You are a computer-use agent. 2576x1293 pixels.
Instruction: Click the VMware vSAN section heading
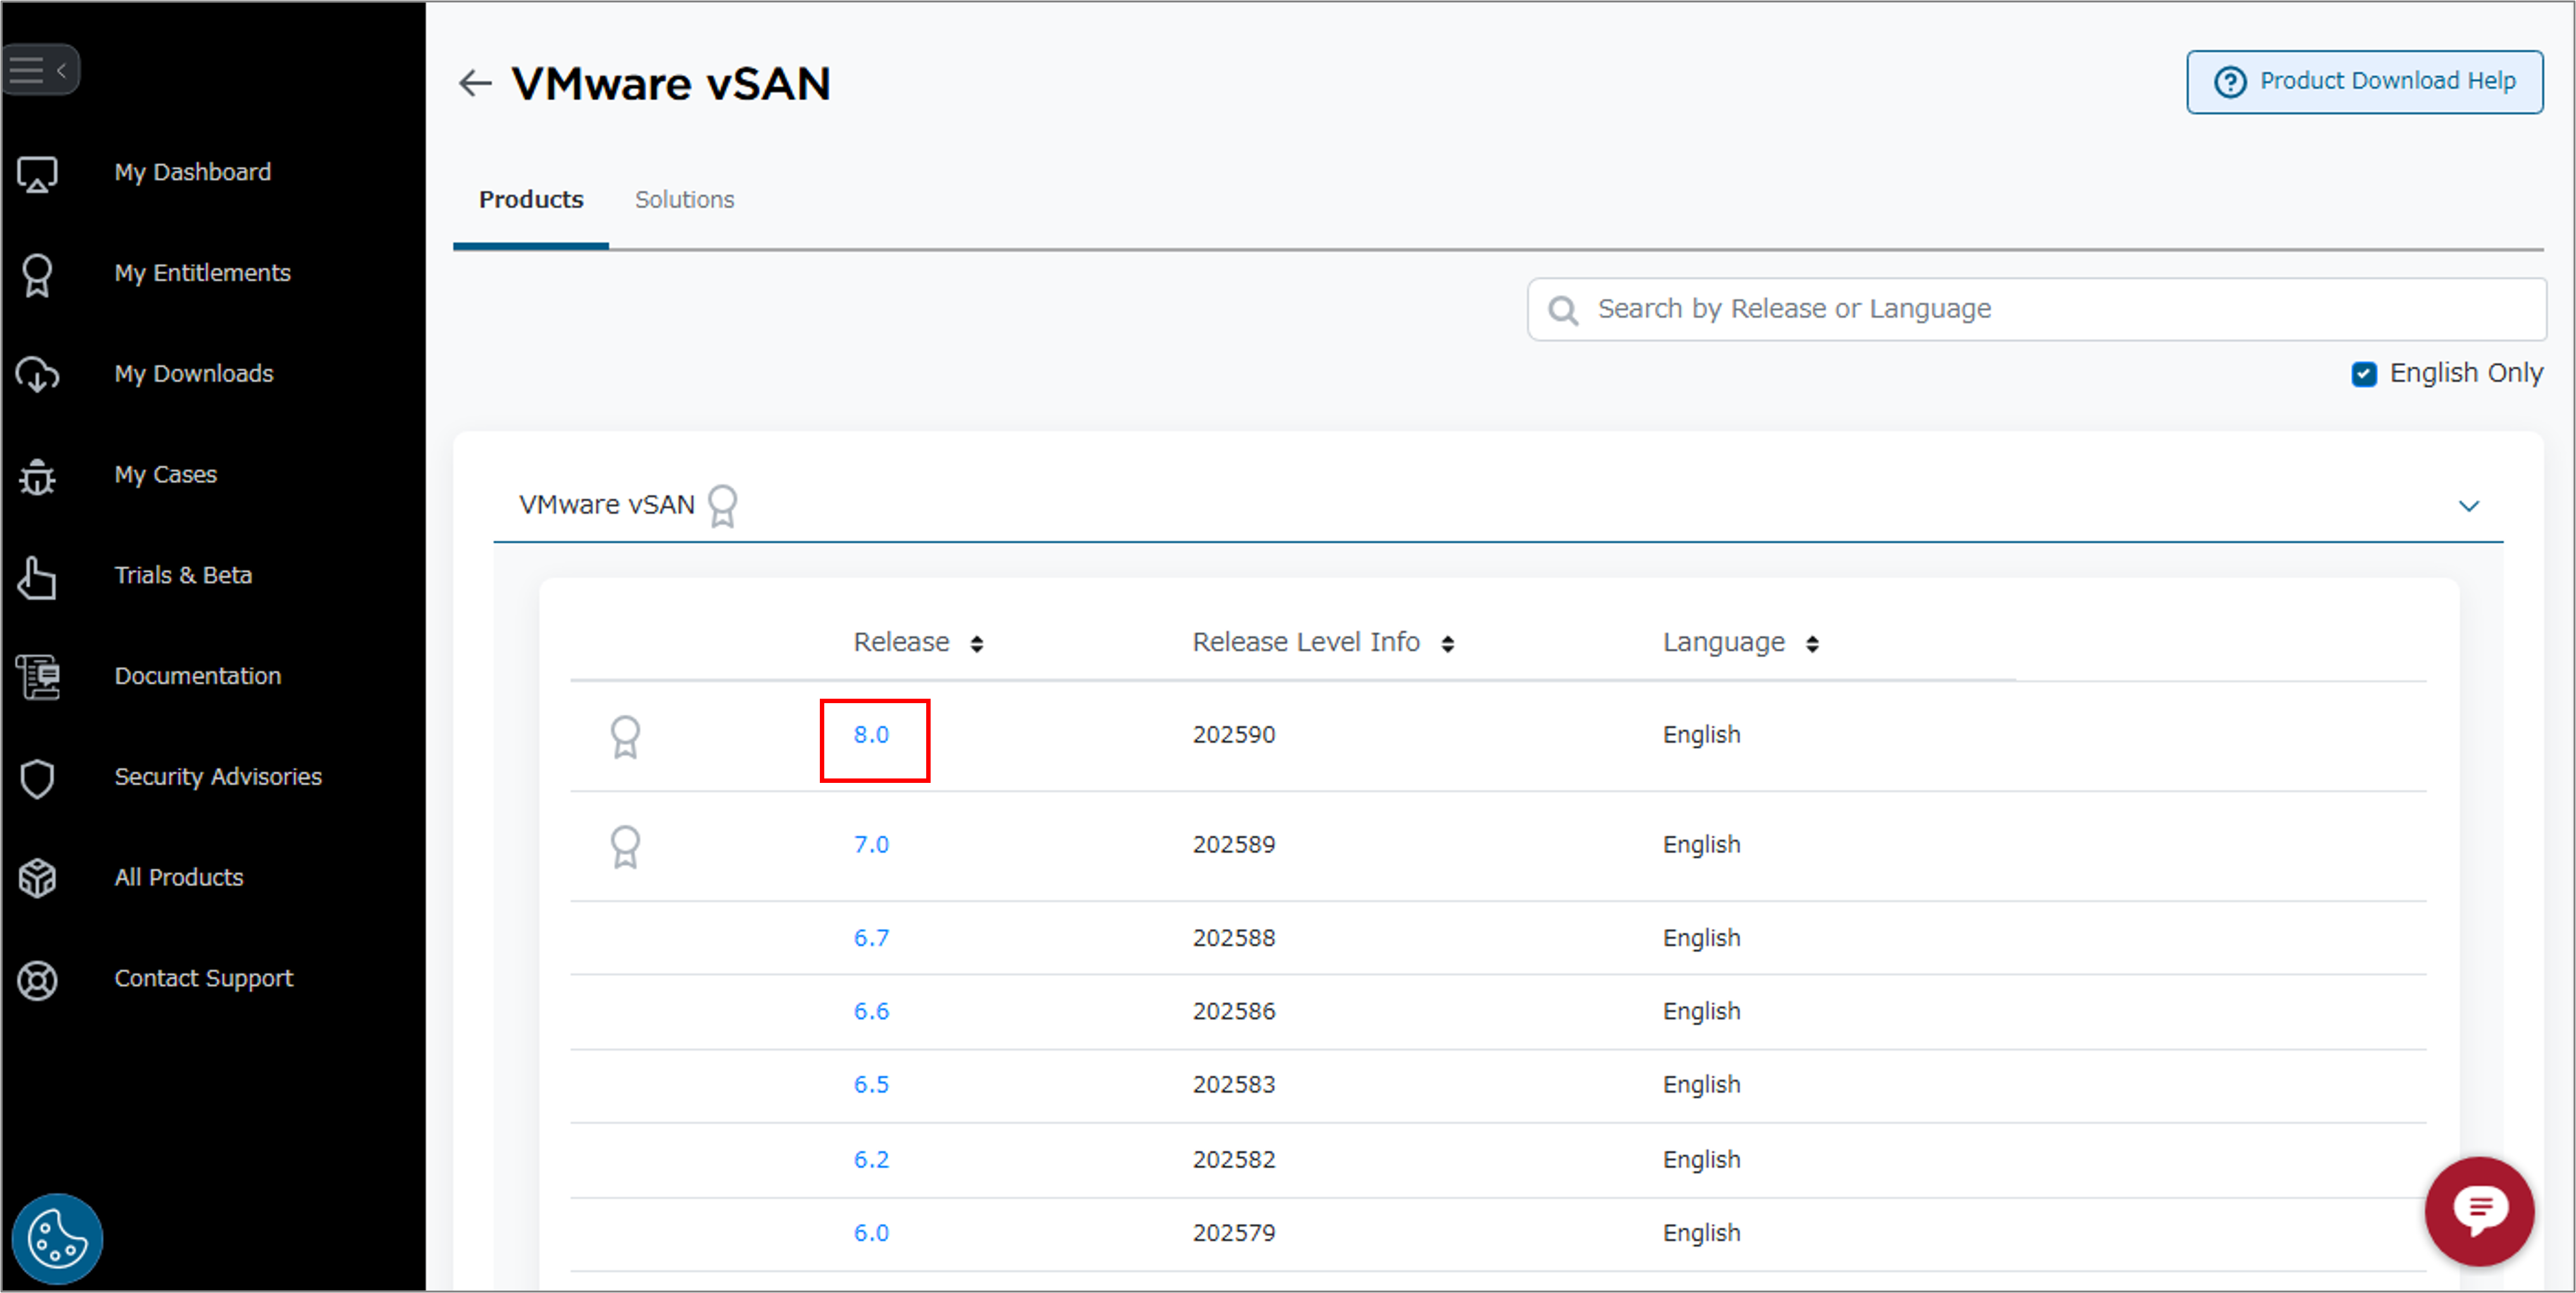[x=606, y=505]
